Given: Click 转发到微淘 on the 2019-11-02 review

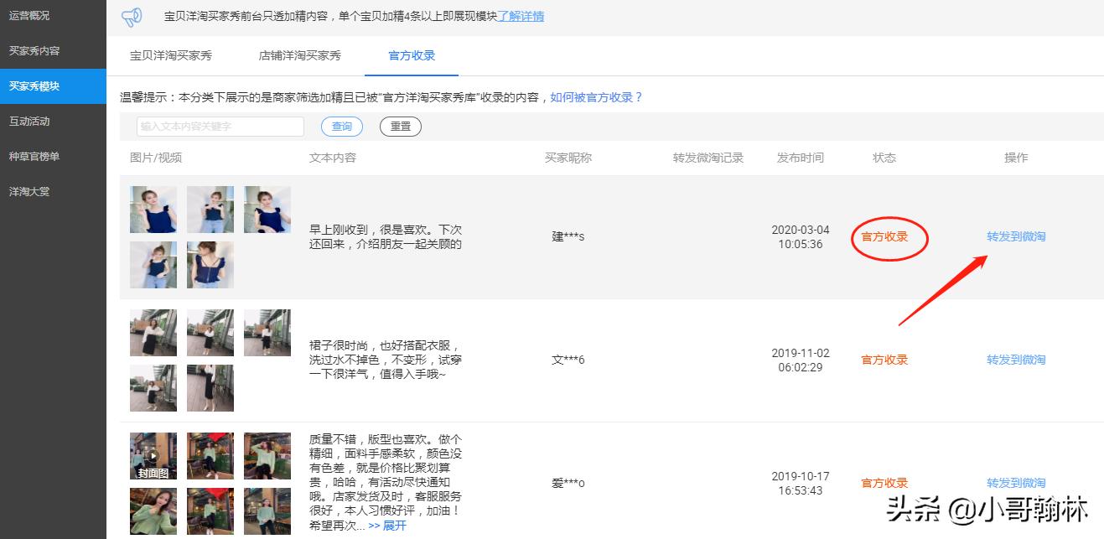Looking at the screenshot, I should (1015, 359).
